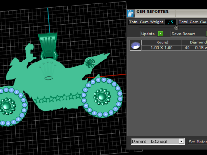The height and width of the screenshot is (155, 207).
Task: Click the engraved crown on the motorcycle body
Action: [x=48, y=71]
